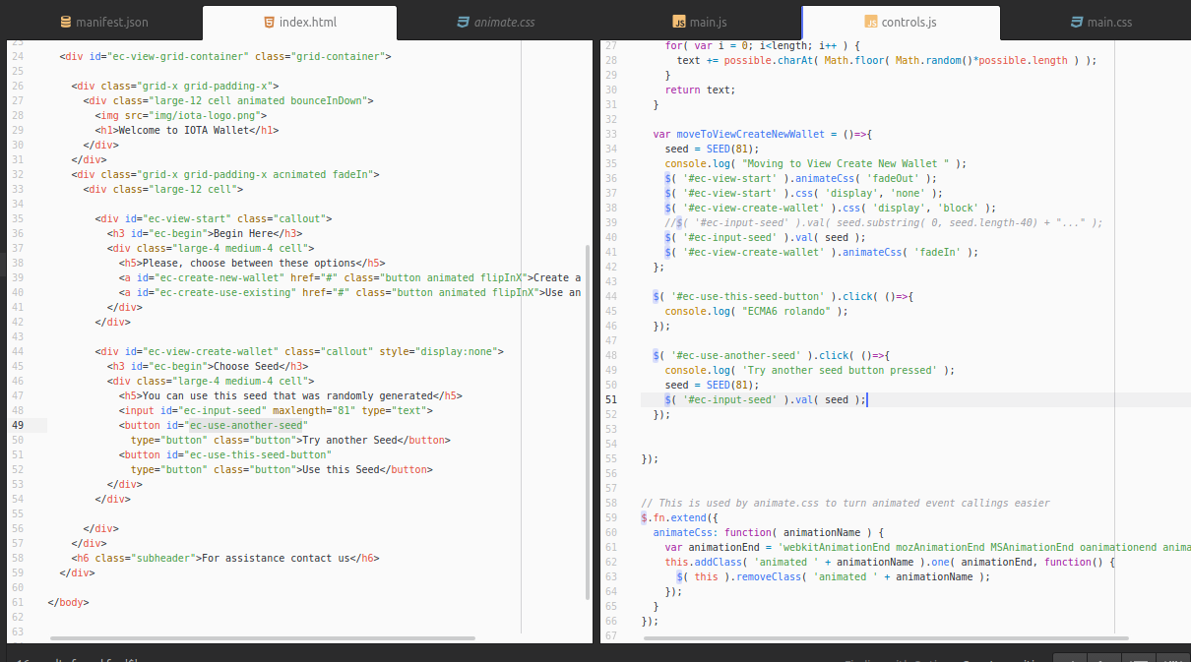
Task: Click the vertical scrollbar of the index.html pane
Action: pos(589,423)
